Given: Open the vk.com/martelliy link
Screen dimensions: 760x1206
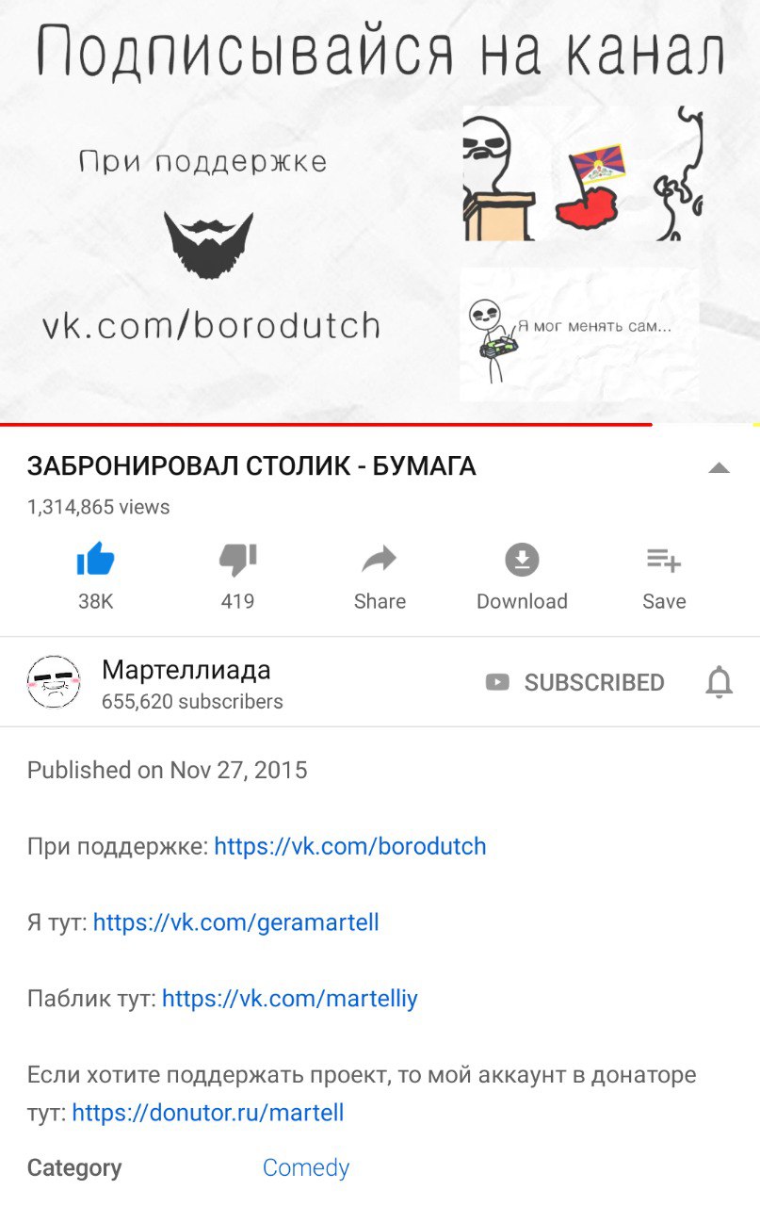Looking at the screenshot, I should [290, 999].
